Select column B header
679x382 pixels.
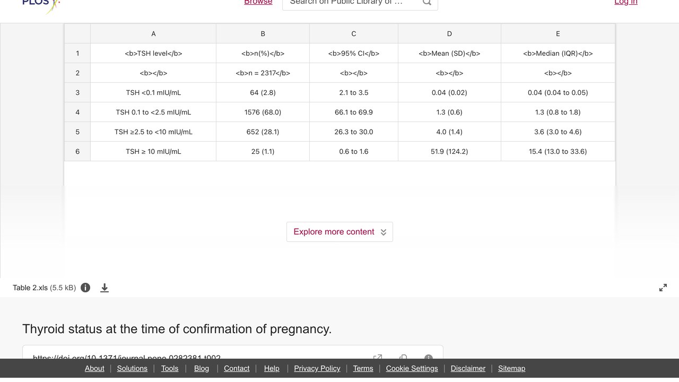(x=263, y=33)
